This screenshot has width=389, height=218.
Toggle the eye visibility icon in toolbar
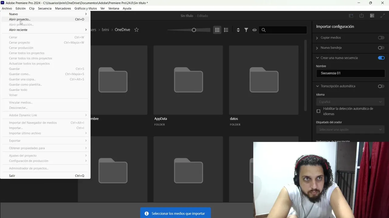[x=254, y=30]
